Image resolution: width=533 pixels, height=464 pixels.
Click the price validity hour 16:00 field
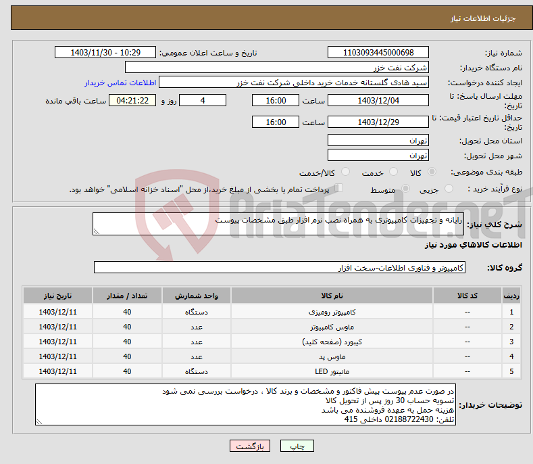(276, 122)
